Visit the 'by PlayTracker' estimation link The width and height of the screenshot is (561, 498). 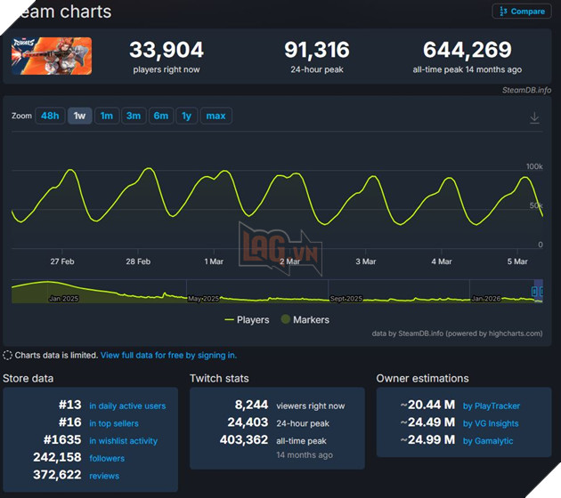tap(491, 406)
